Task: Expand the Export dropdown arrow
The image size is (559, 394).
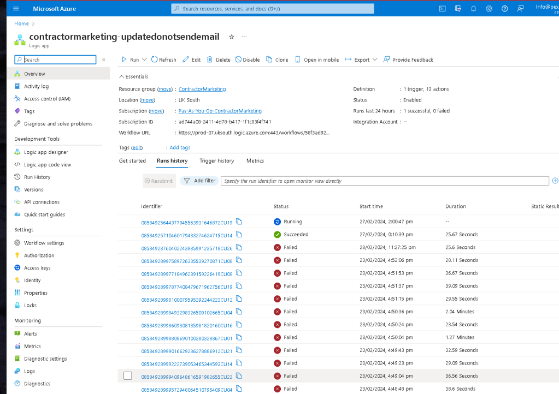Action: tap(375, 59)
